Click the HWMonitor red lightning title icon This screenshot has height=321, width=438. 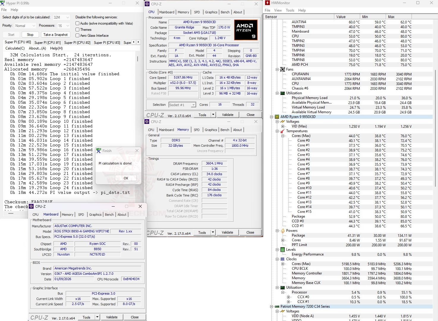coord(267,3)
